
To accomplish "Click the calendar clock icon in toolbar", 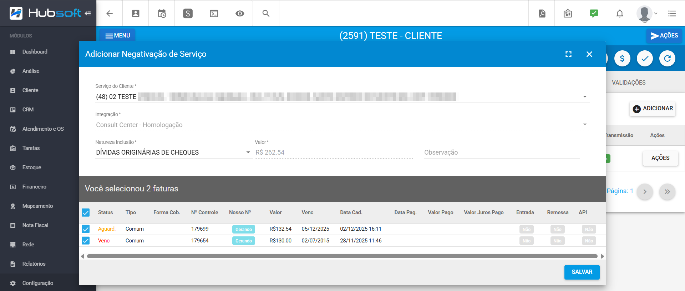I will point(162,14).
